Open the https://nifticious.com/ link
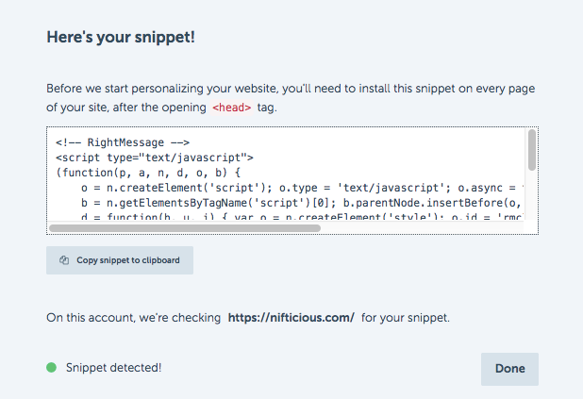The width and height of the screenshot is (583, 399). [291, 318]
